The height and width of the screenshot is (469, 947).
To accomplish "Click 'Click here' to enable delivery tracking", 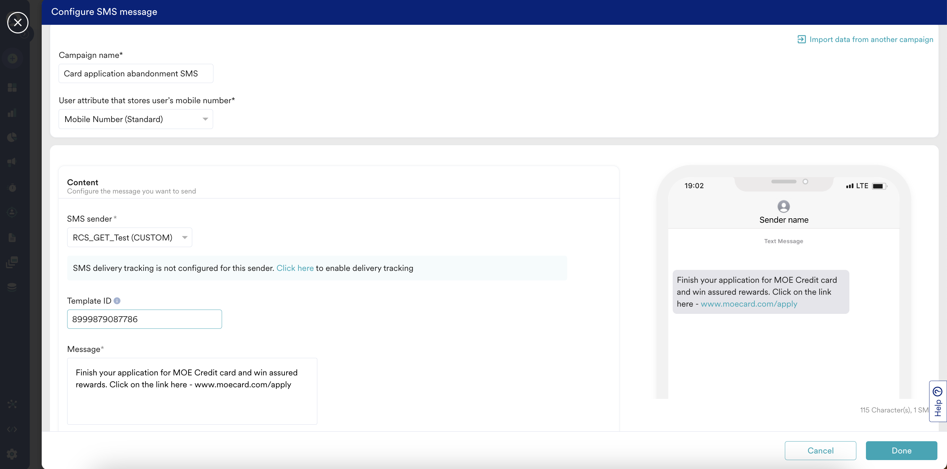I will tap(295, 268).
